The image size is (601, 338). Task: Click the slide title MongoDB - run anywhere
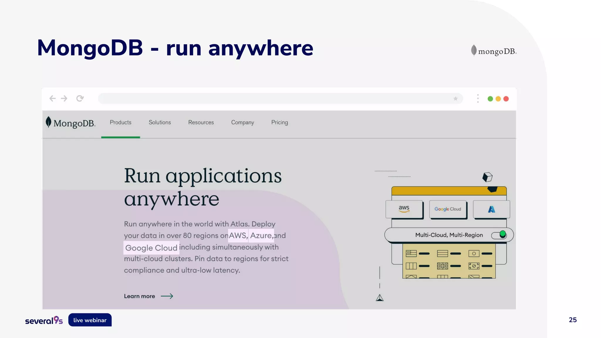coord(175,48)
